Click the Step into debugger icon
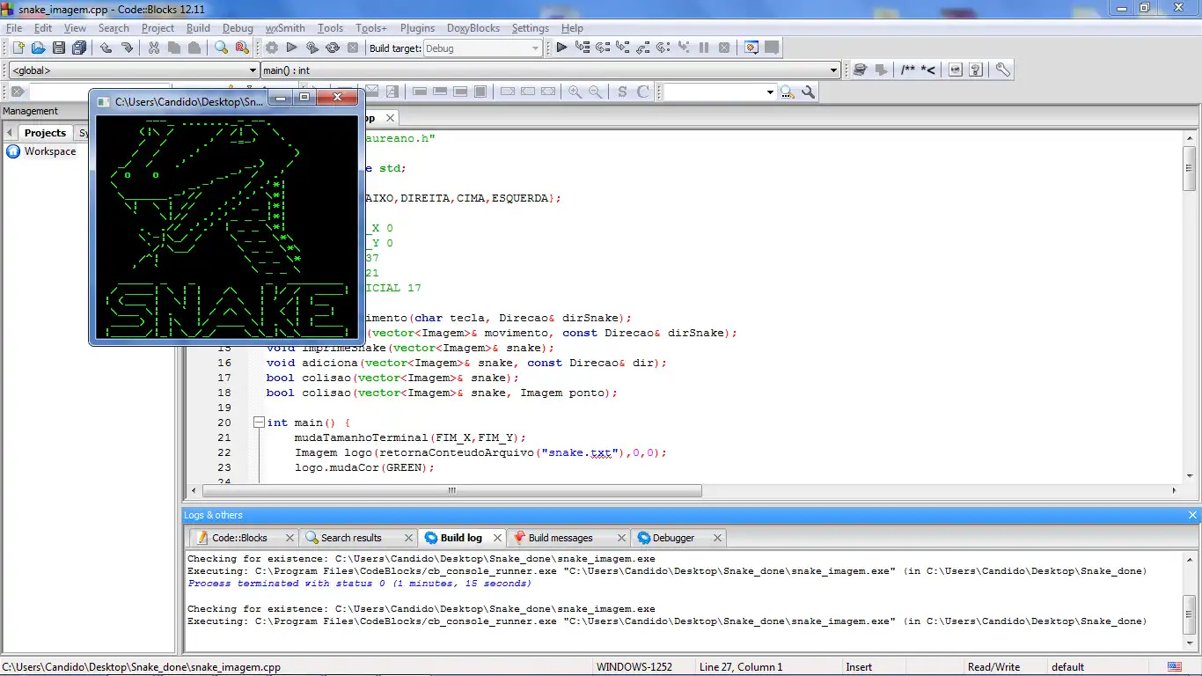 [623, 48]
